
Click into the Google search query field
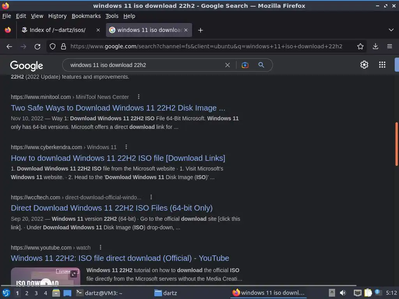click(x=145, y=65)
